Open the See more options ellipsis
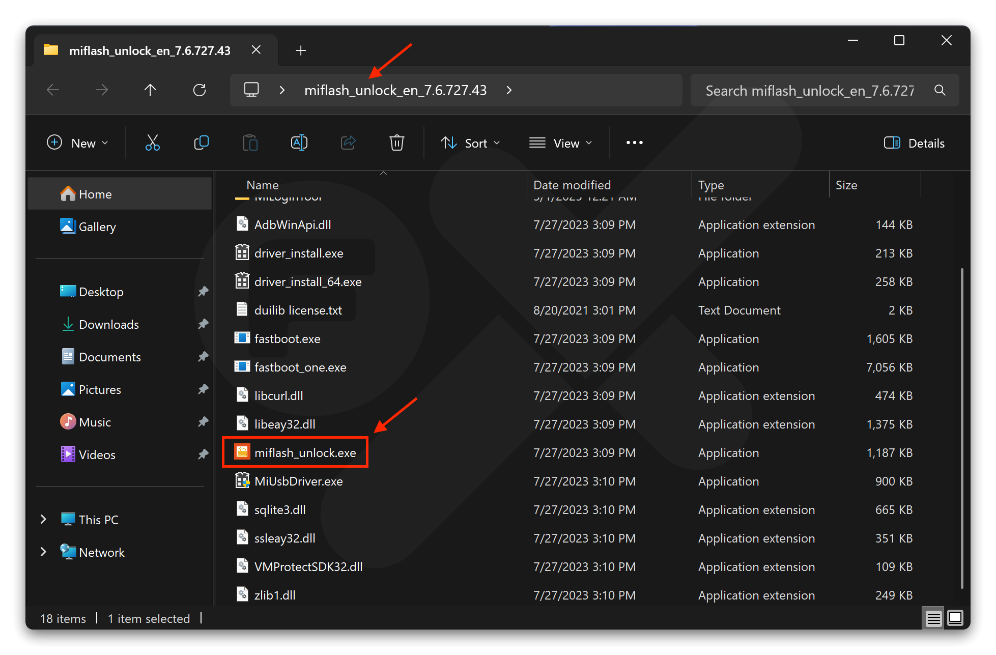Screen dimensions: 996x655 [x=634, y=143]
